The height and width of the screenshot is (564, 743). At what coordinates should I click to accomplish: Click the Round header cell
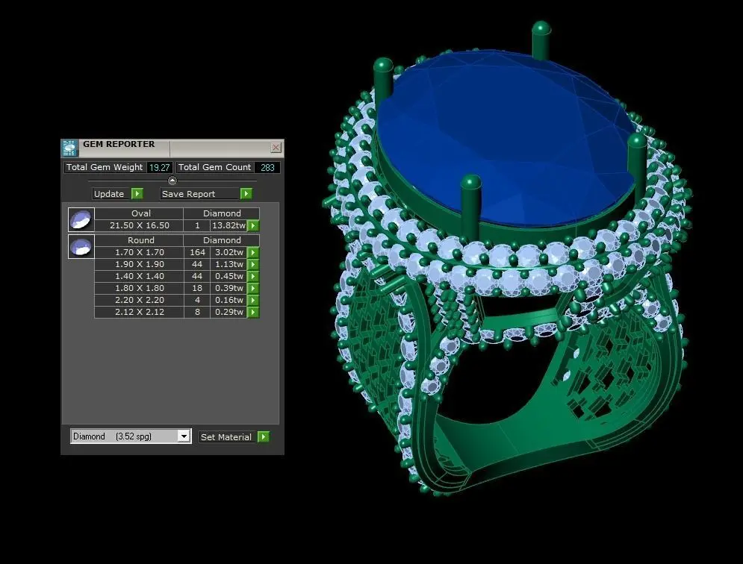(x=140, y=240)
